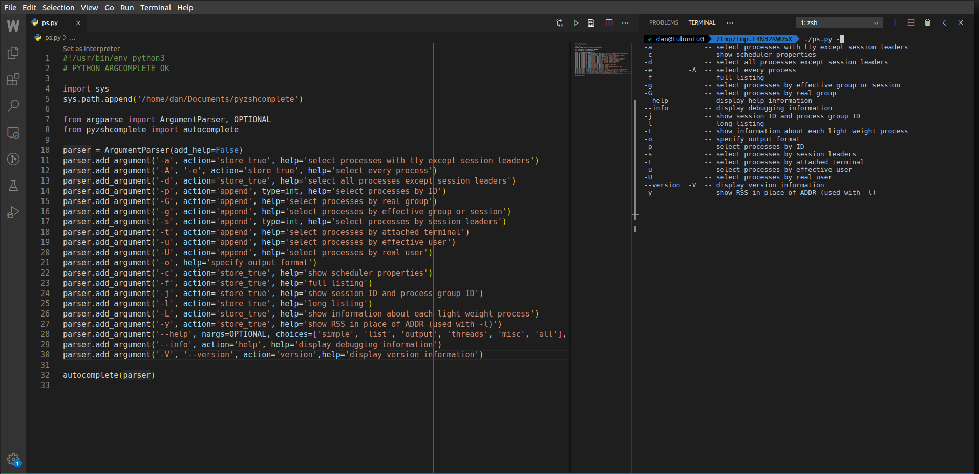This screenshot has width=979, height=474.
Task: Run the Python file with the play button
Action: click(576, 22)
